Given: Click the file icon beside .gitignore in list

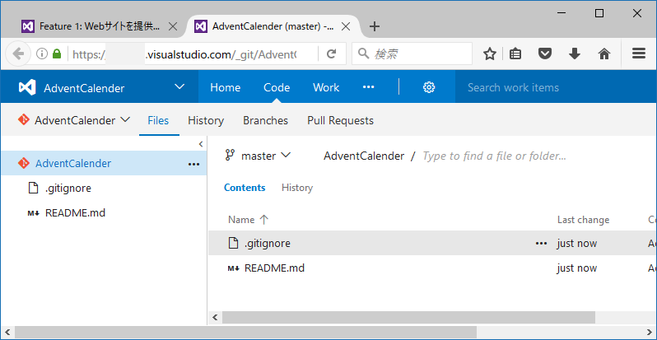Looking at the screenshot, I should coord(233,243).
